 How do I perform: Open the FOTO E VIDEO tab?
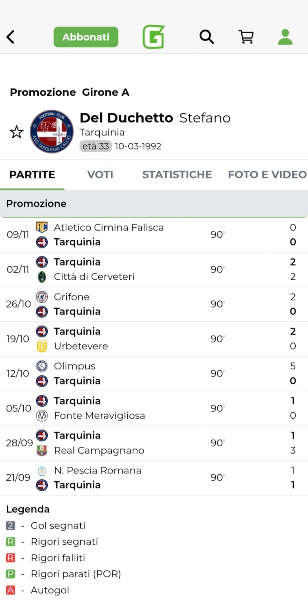[267, 174]
